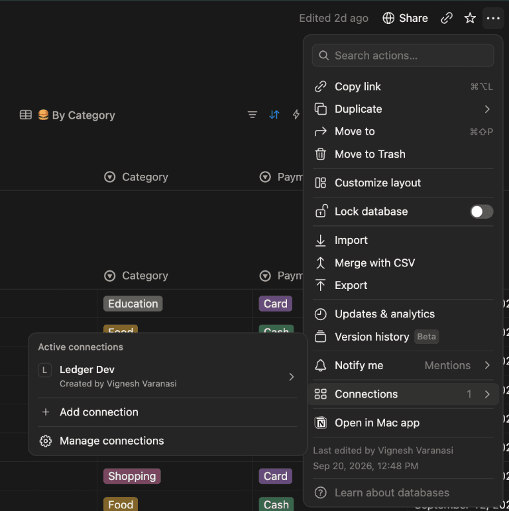Click the Version history stack icon
Image resolution: width=509 pixels, height=511 pixels.
point(320,337)
